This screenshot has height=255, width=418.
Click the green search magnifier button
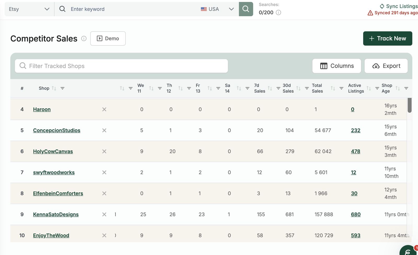246,9
